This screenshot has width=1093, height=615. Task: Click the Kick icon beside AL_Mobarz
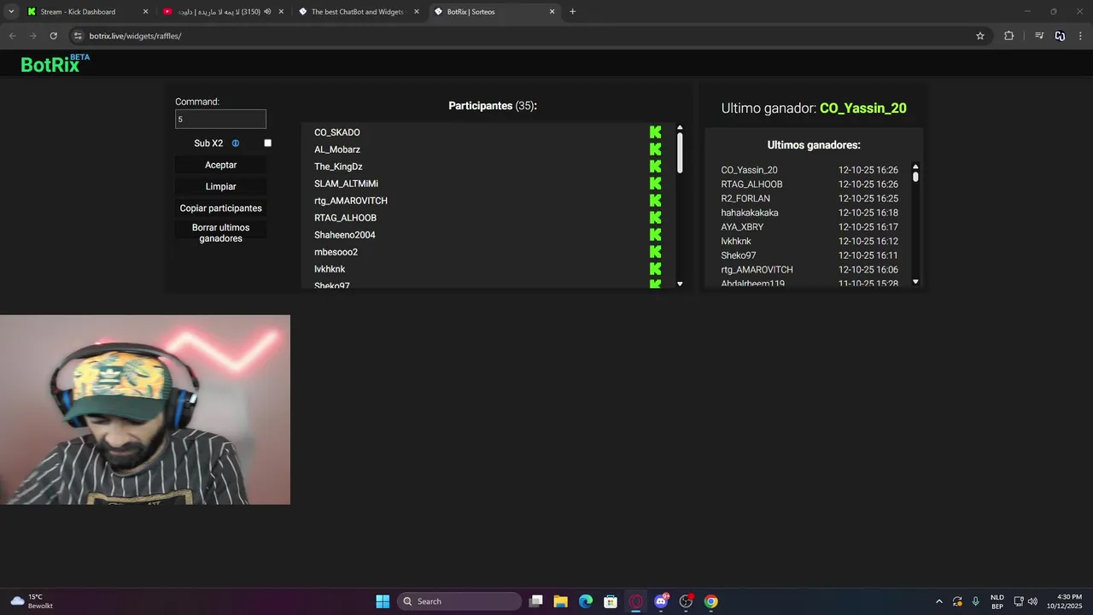(x=655, y=149)
